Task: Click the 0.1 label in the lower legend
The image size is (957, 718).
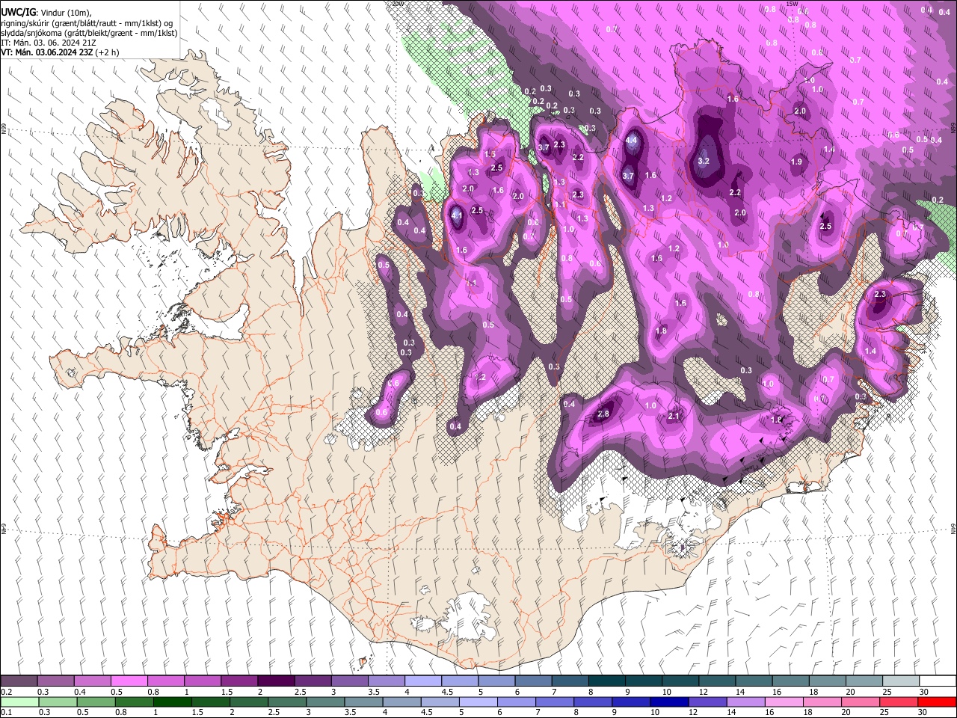Action: pyautogui.click(x=7, y=713)
